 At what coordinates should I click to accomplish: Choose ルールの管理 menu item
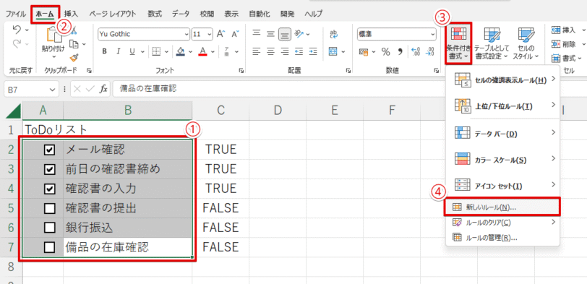(x=502, y=237)
